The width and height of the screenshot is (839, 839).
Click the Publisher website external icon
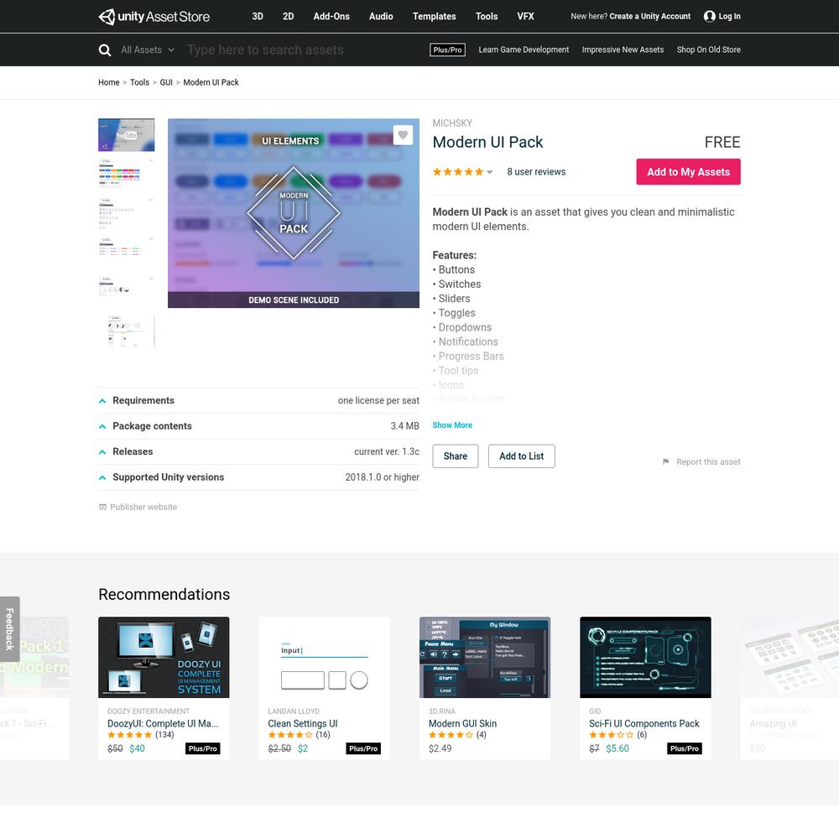click(x=102, y=508)
